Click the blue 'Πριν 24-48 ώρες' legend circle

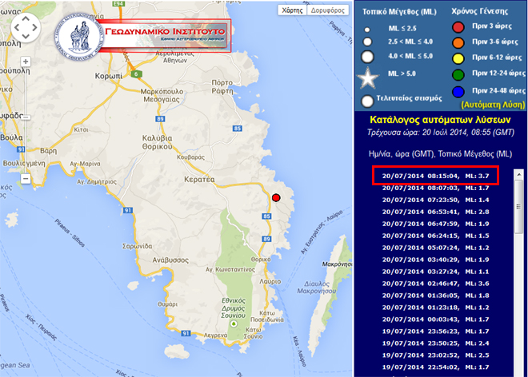[x=458, y=90]
